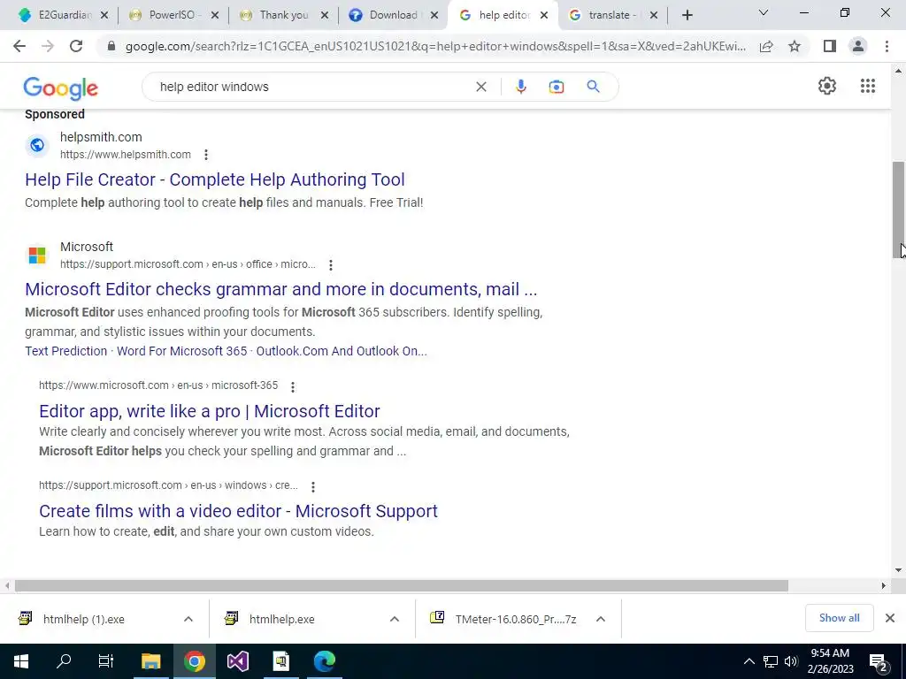The width and height of the screenshot is (906, 679).
Task: Click the Google logo
Action: (61, 88)
